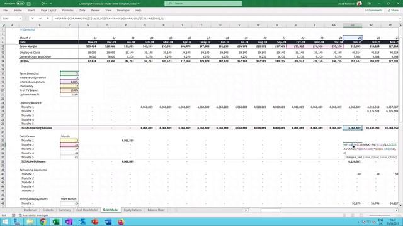Follow the << Contents hyperlink
The height and width of the screenshot is (226, 403).
coord(27,30)
